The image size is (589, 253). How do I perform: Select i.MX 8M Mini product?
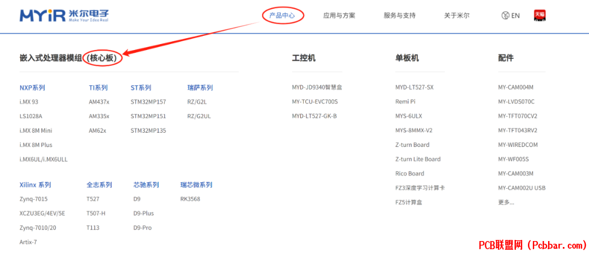[x=36, y=131]
